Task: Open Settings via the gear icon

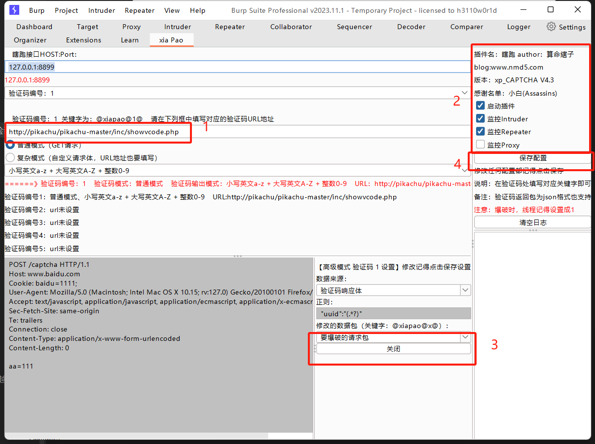Action: [x=551, y=27]
